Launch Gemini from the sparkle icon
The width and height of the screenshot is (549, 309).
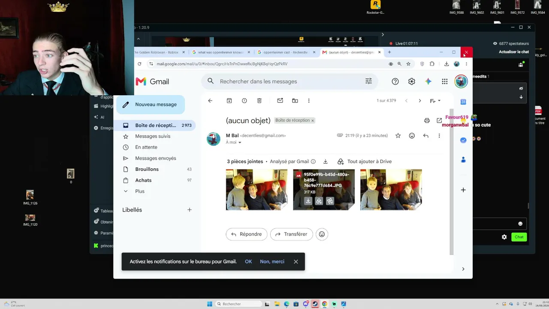coord(428,82)
